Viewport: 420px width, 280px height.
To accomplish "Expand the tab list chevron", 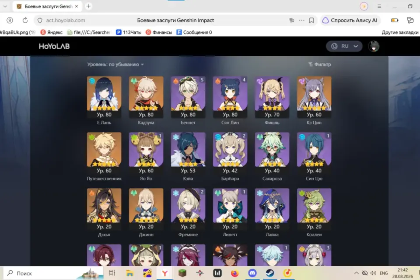I will coord(5,6).
